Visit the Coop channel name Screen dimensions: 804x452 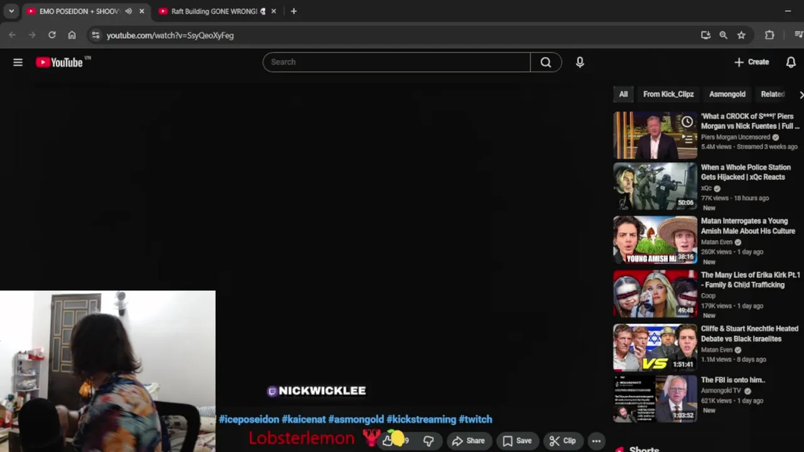click(x=708, y=296)
